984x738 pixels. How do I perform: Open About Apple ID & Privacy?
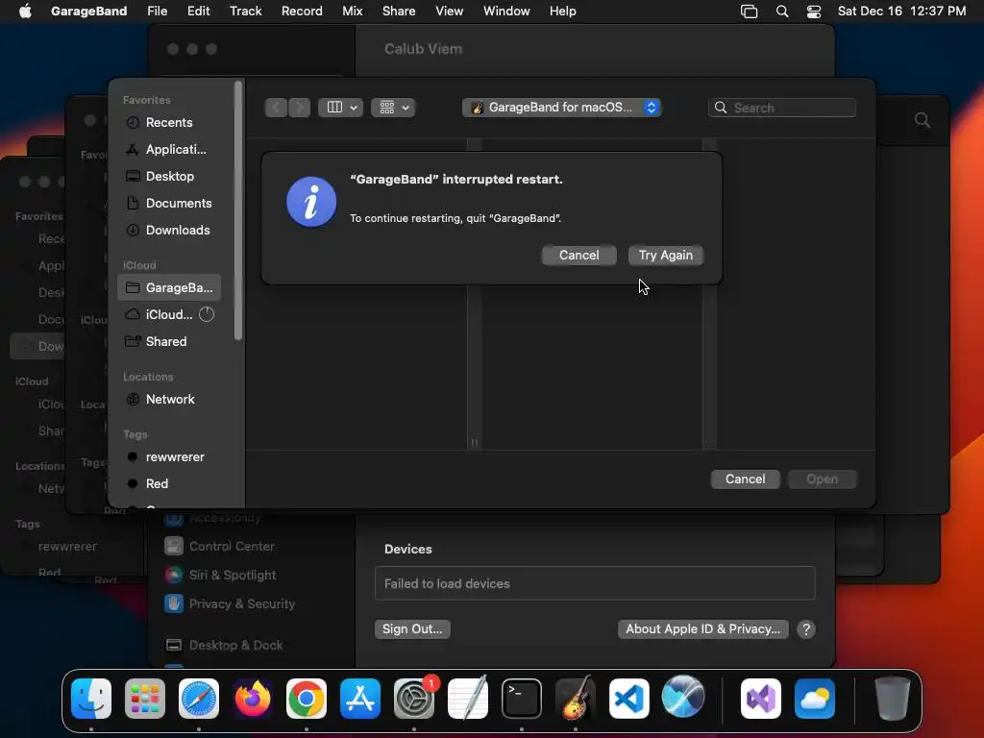(702, 628)
